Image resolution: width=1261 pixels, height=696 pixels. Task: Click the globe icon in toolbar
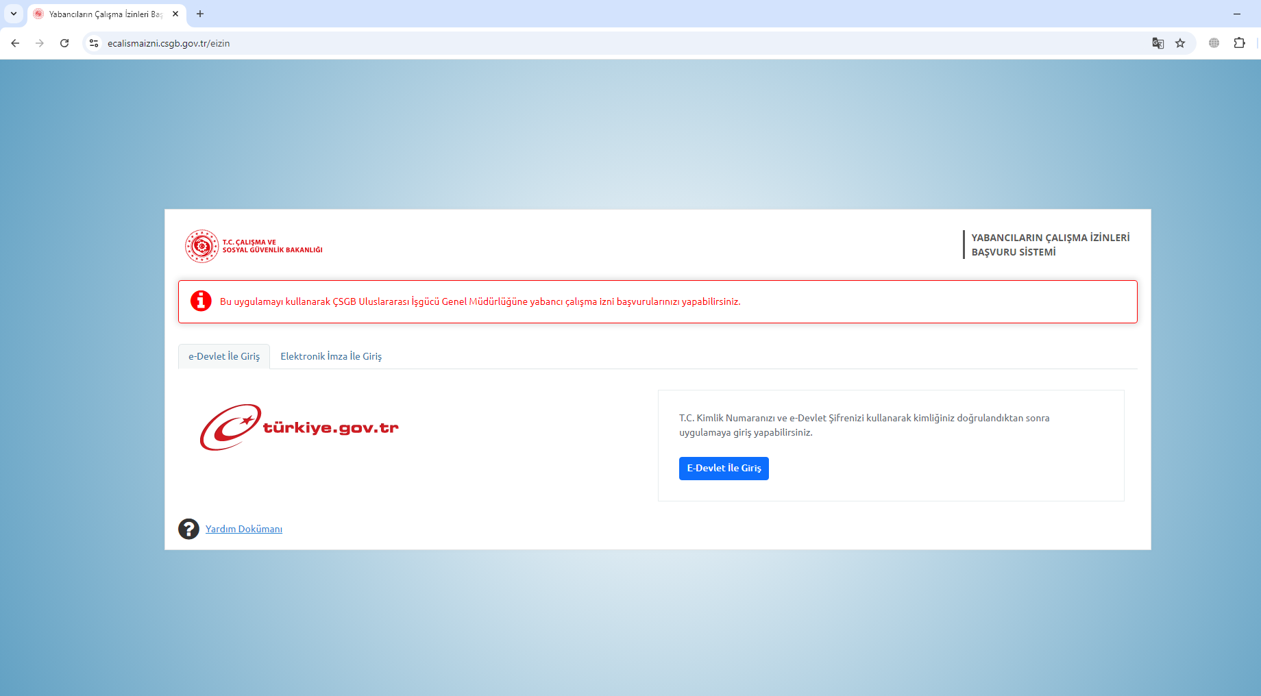point(1214,43)
